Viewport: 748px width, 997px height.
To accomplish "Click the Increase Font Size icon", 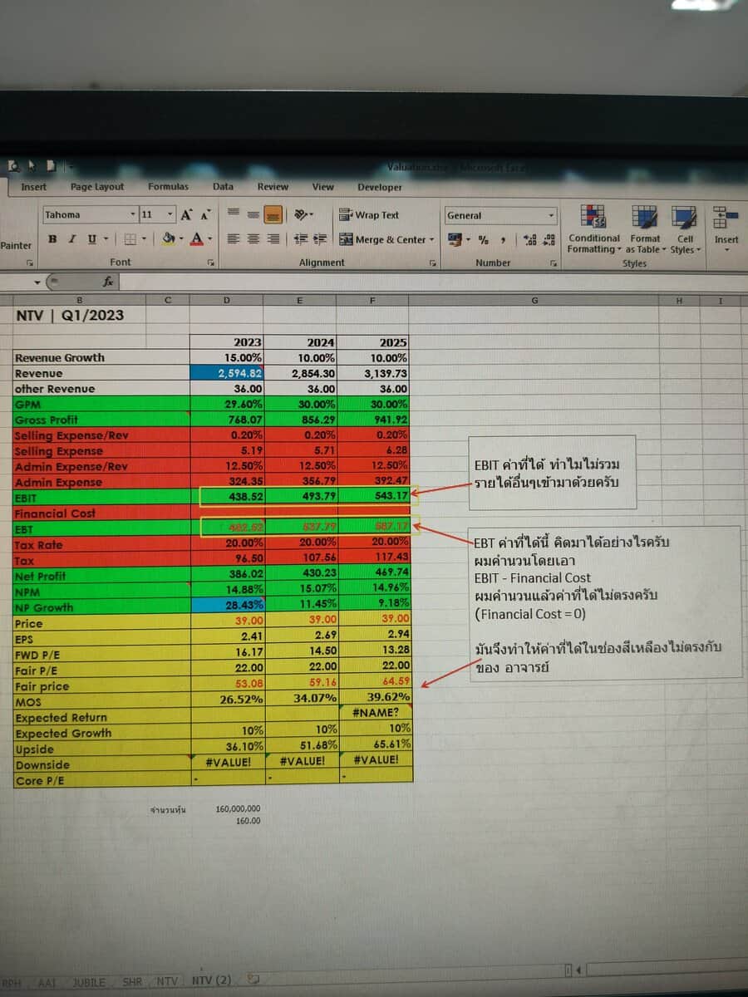I will pyautogui.click(x=186, y=215).
